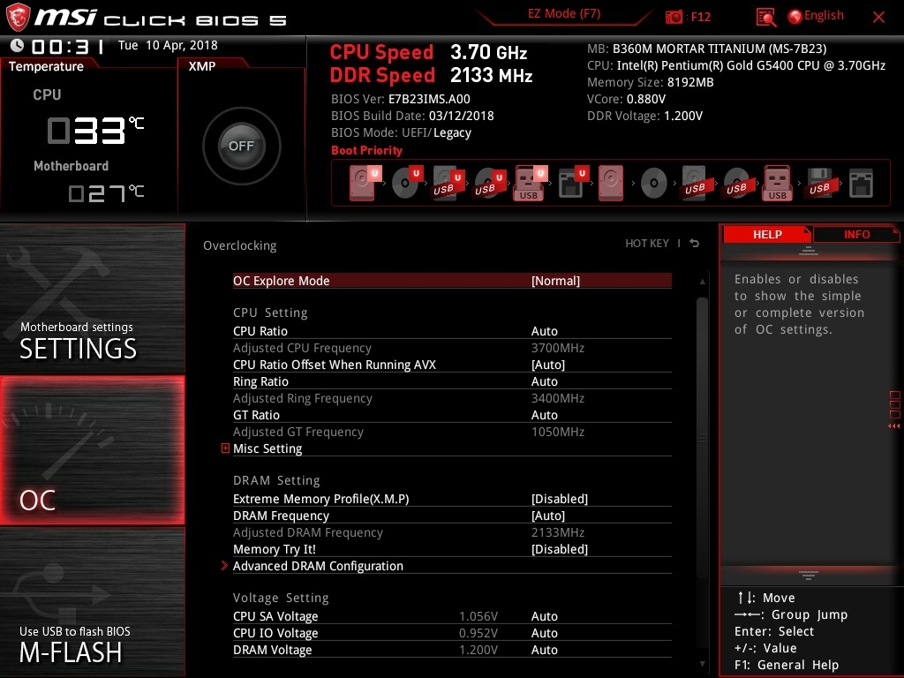Click the Boot Priority heading
Viewport: 904px width, 678px height.
(x=366, y=150)
